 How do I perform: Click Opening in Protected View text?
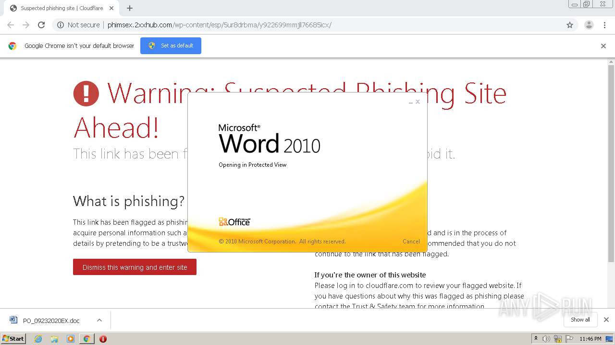tap(252, 165)
